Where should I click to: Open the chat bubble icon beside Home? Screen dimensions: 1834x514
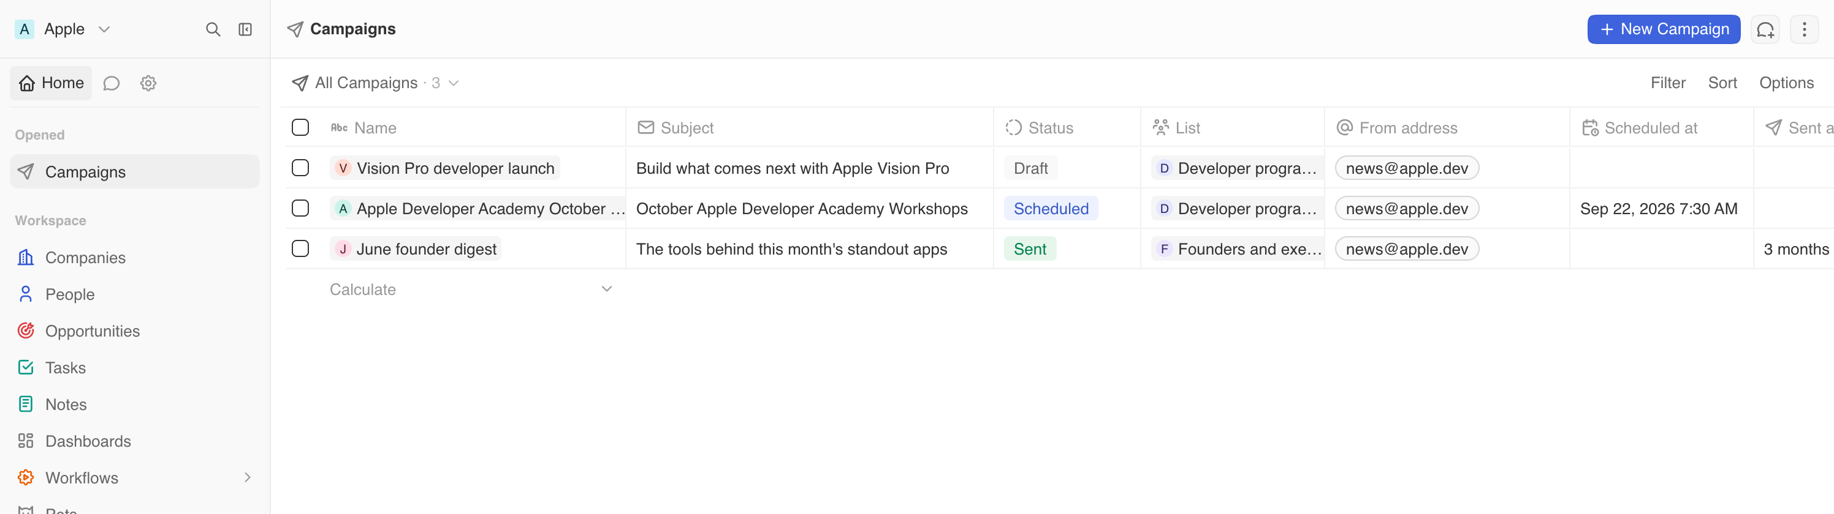tap(111, 83)
